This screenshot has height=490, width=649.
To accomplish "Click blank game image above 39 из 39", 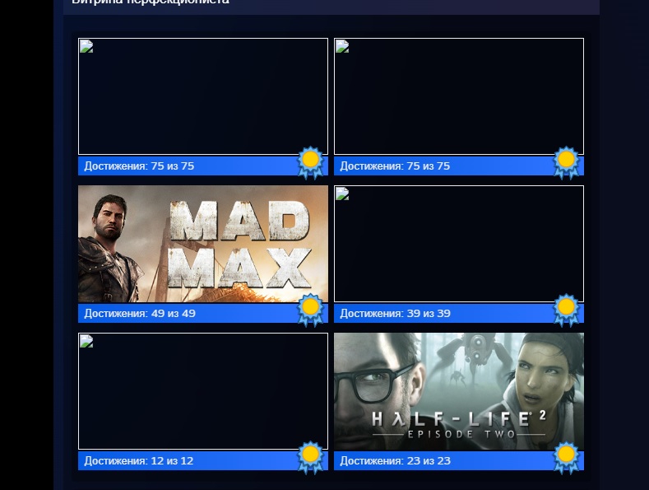I will [x=459, y=244].
